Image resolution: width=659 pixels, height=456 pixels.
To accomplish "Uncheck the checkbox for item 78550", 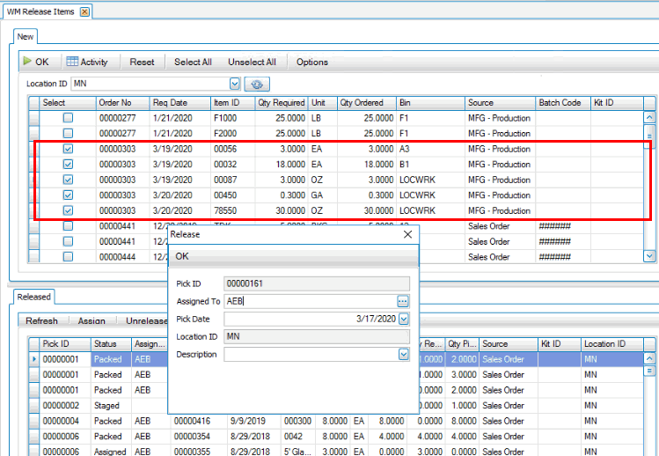I will [68, 210].
